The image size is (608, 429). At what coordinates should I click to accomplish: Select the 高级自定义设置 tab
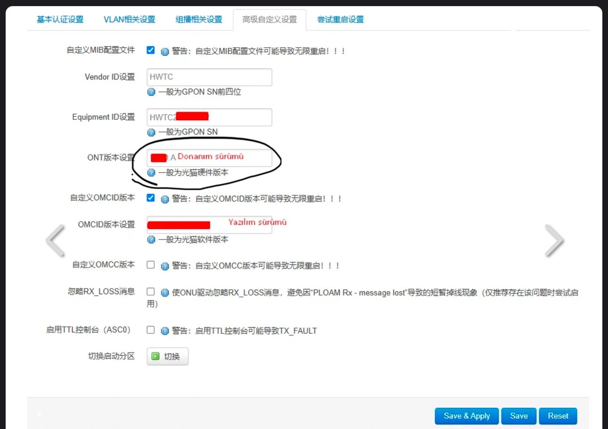pyautogui.click(x=270, y=19)
